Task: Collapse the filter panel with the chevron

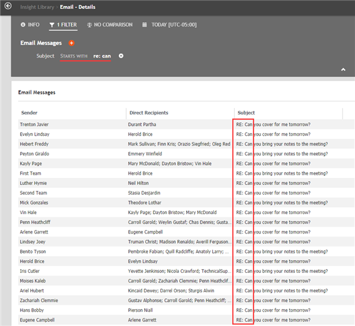Action: [343, 70]
